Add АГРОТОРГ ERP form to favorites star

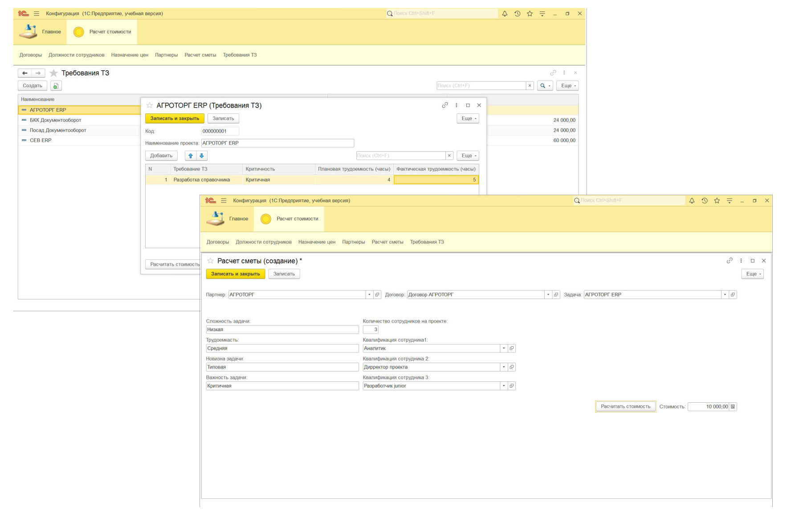point(150,105)
